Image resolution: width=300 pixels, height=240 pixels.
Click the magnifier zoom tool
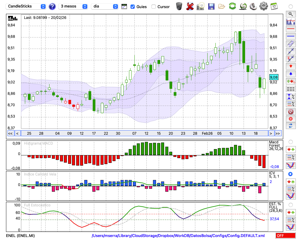click(290, 14)
